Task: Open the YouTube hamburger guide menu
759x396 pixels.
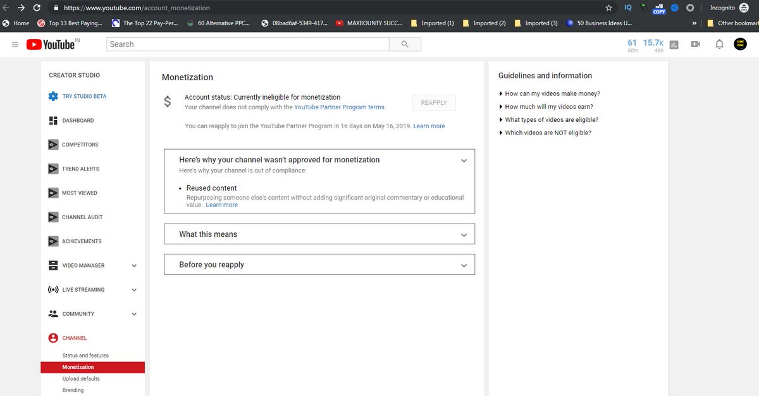Action: pyautogui.click(x=15, y=44)
